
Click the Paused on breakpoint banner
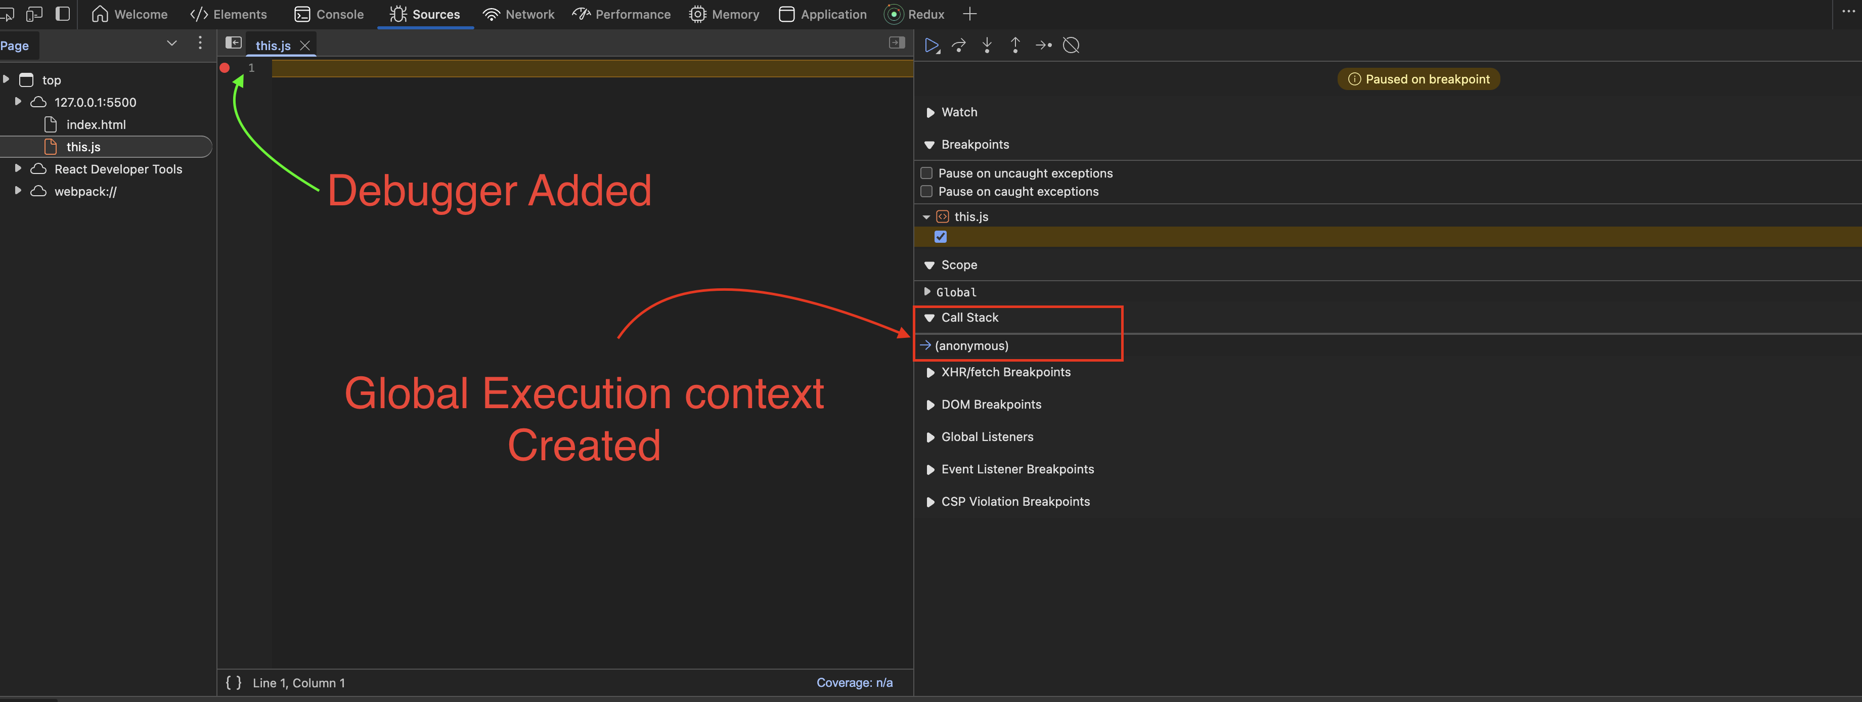[x=1418, y=79]
